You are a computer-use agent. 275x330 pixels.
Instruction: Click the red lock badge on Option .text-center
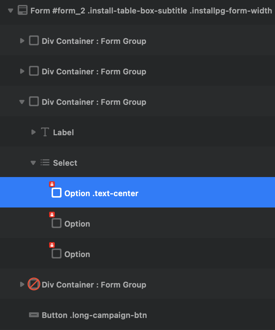(x=52, y=184)
